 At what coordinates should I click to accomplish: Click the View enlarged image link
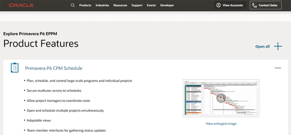pyautogui.click(x=221, y=124)
